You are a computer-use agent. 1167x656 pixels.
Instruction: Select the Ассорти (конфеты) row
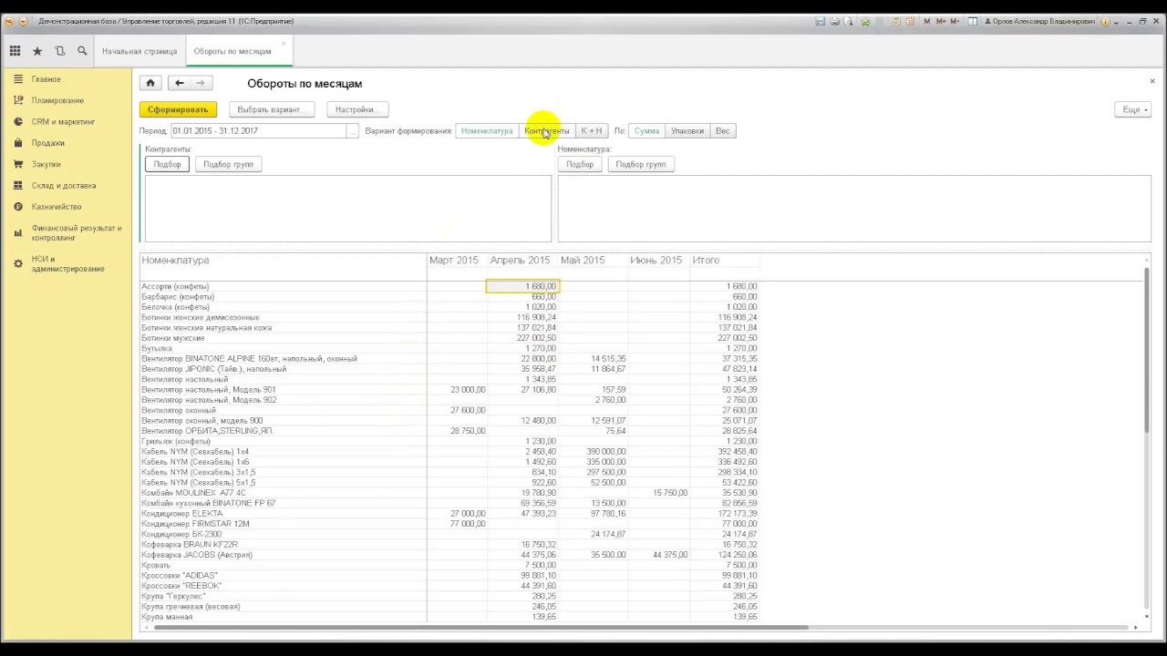pos(449,286)
